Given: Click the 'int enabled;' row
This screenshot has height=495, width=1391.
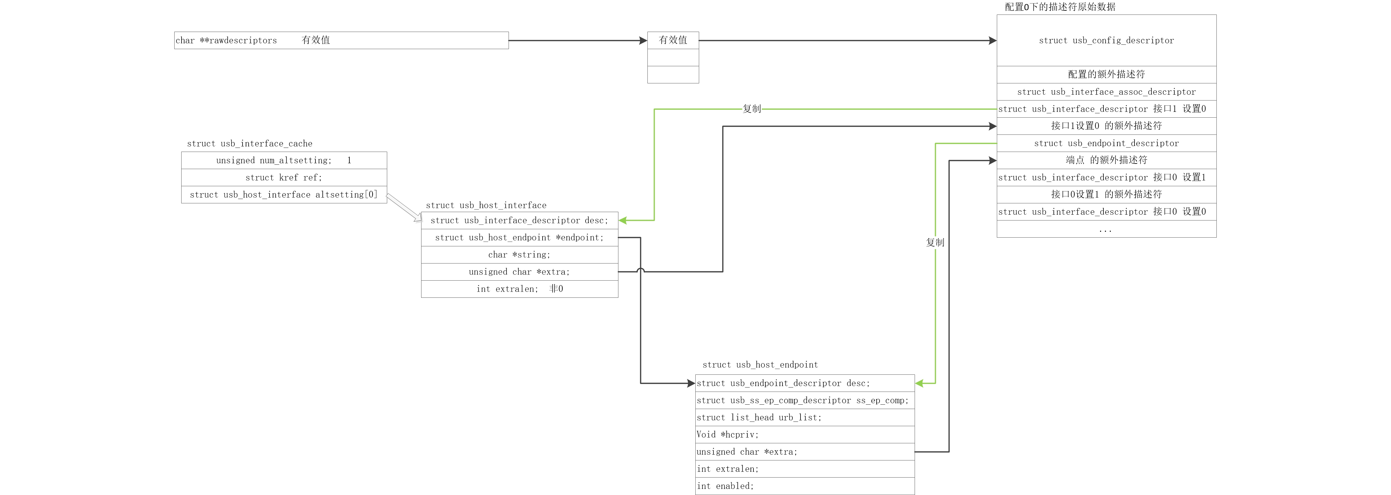Looking at the screenshot, I should coord(805,486).
